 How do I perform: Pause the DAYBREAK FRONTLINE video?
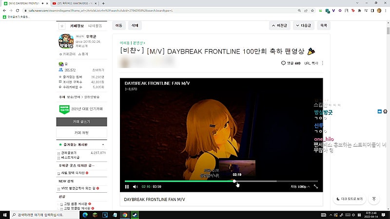[127, 187]
